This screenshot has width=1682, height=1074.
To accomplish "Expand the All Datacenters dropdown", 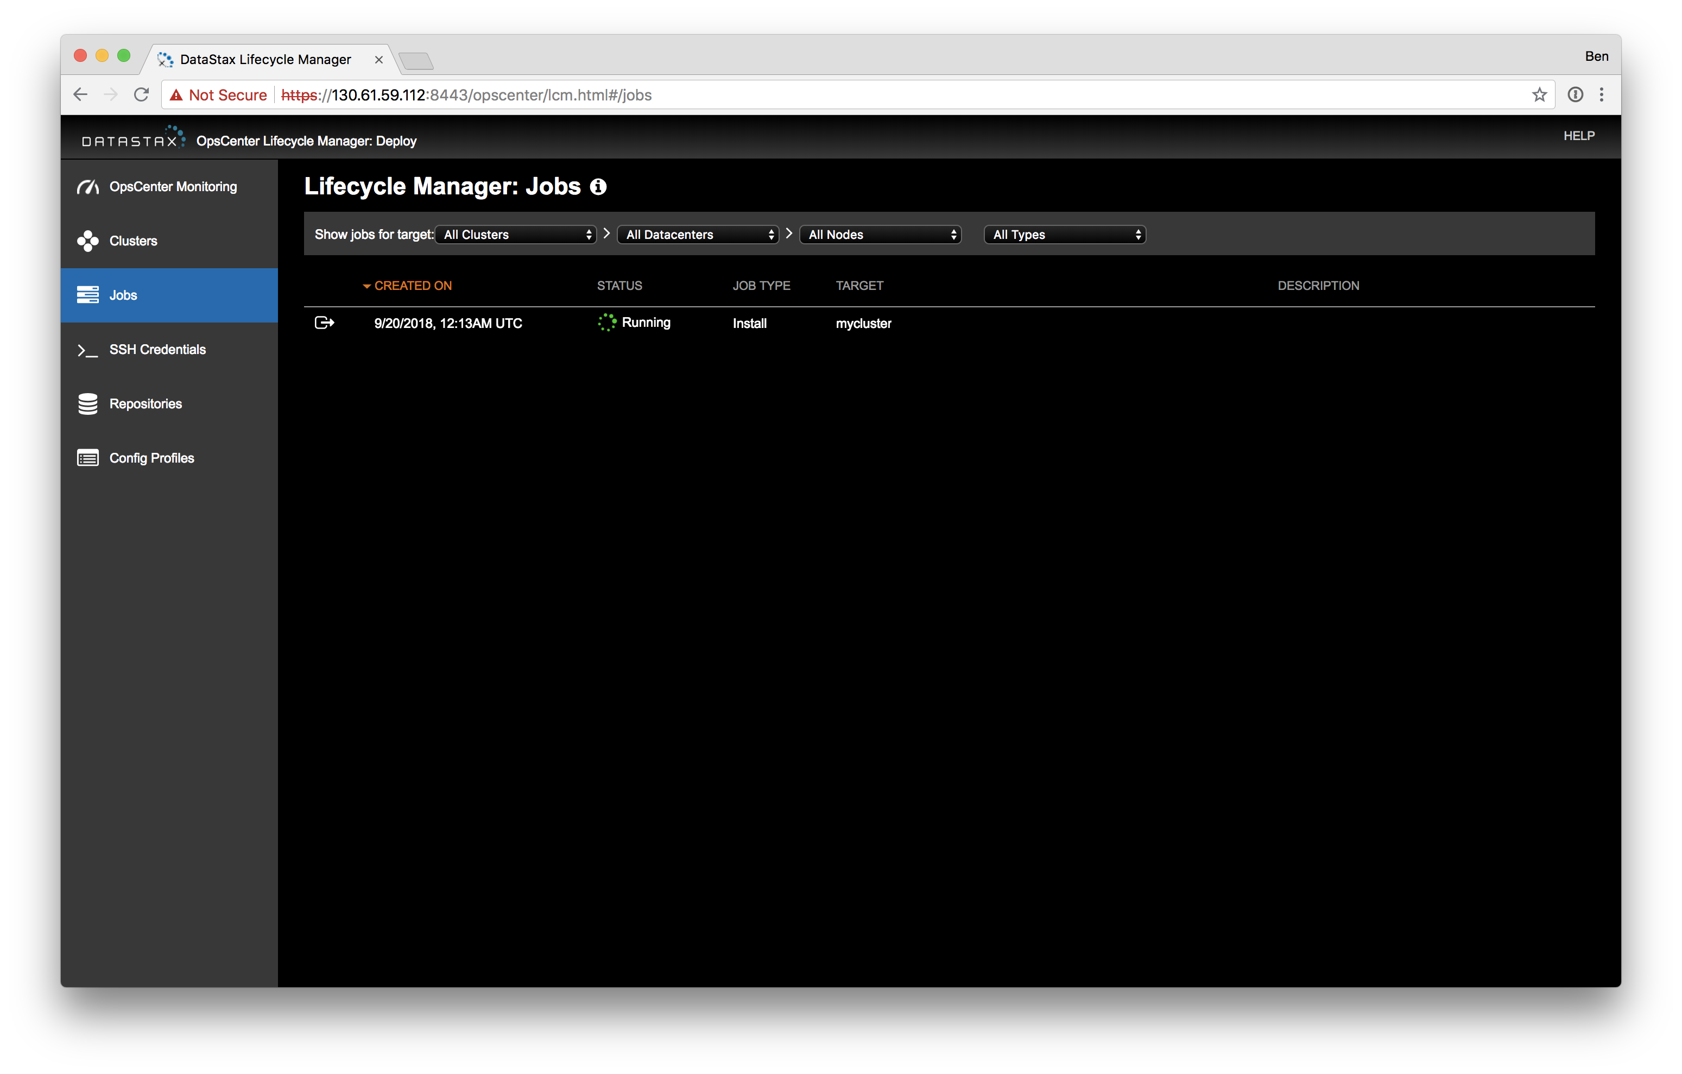I will pyautogui.click(x=699, y=235).
